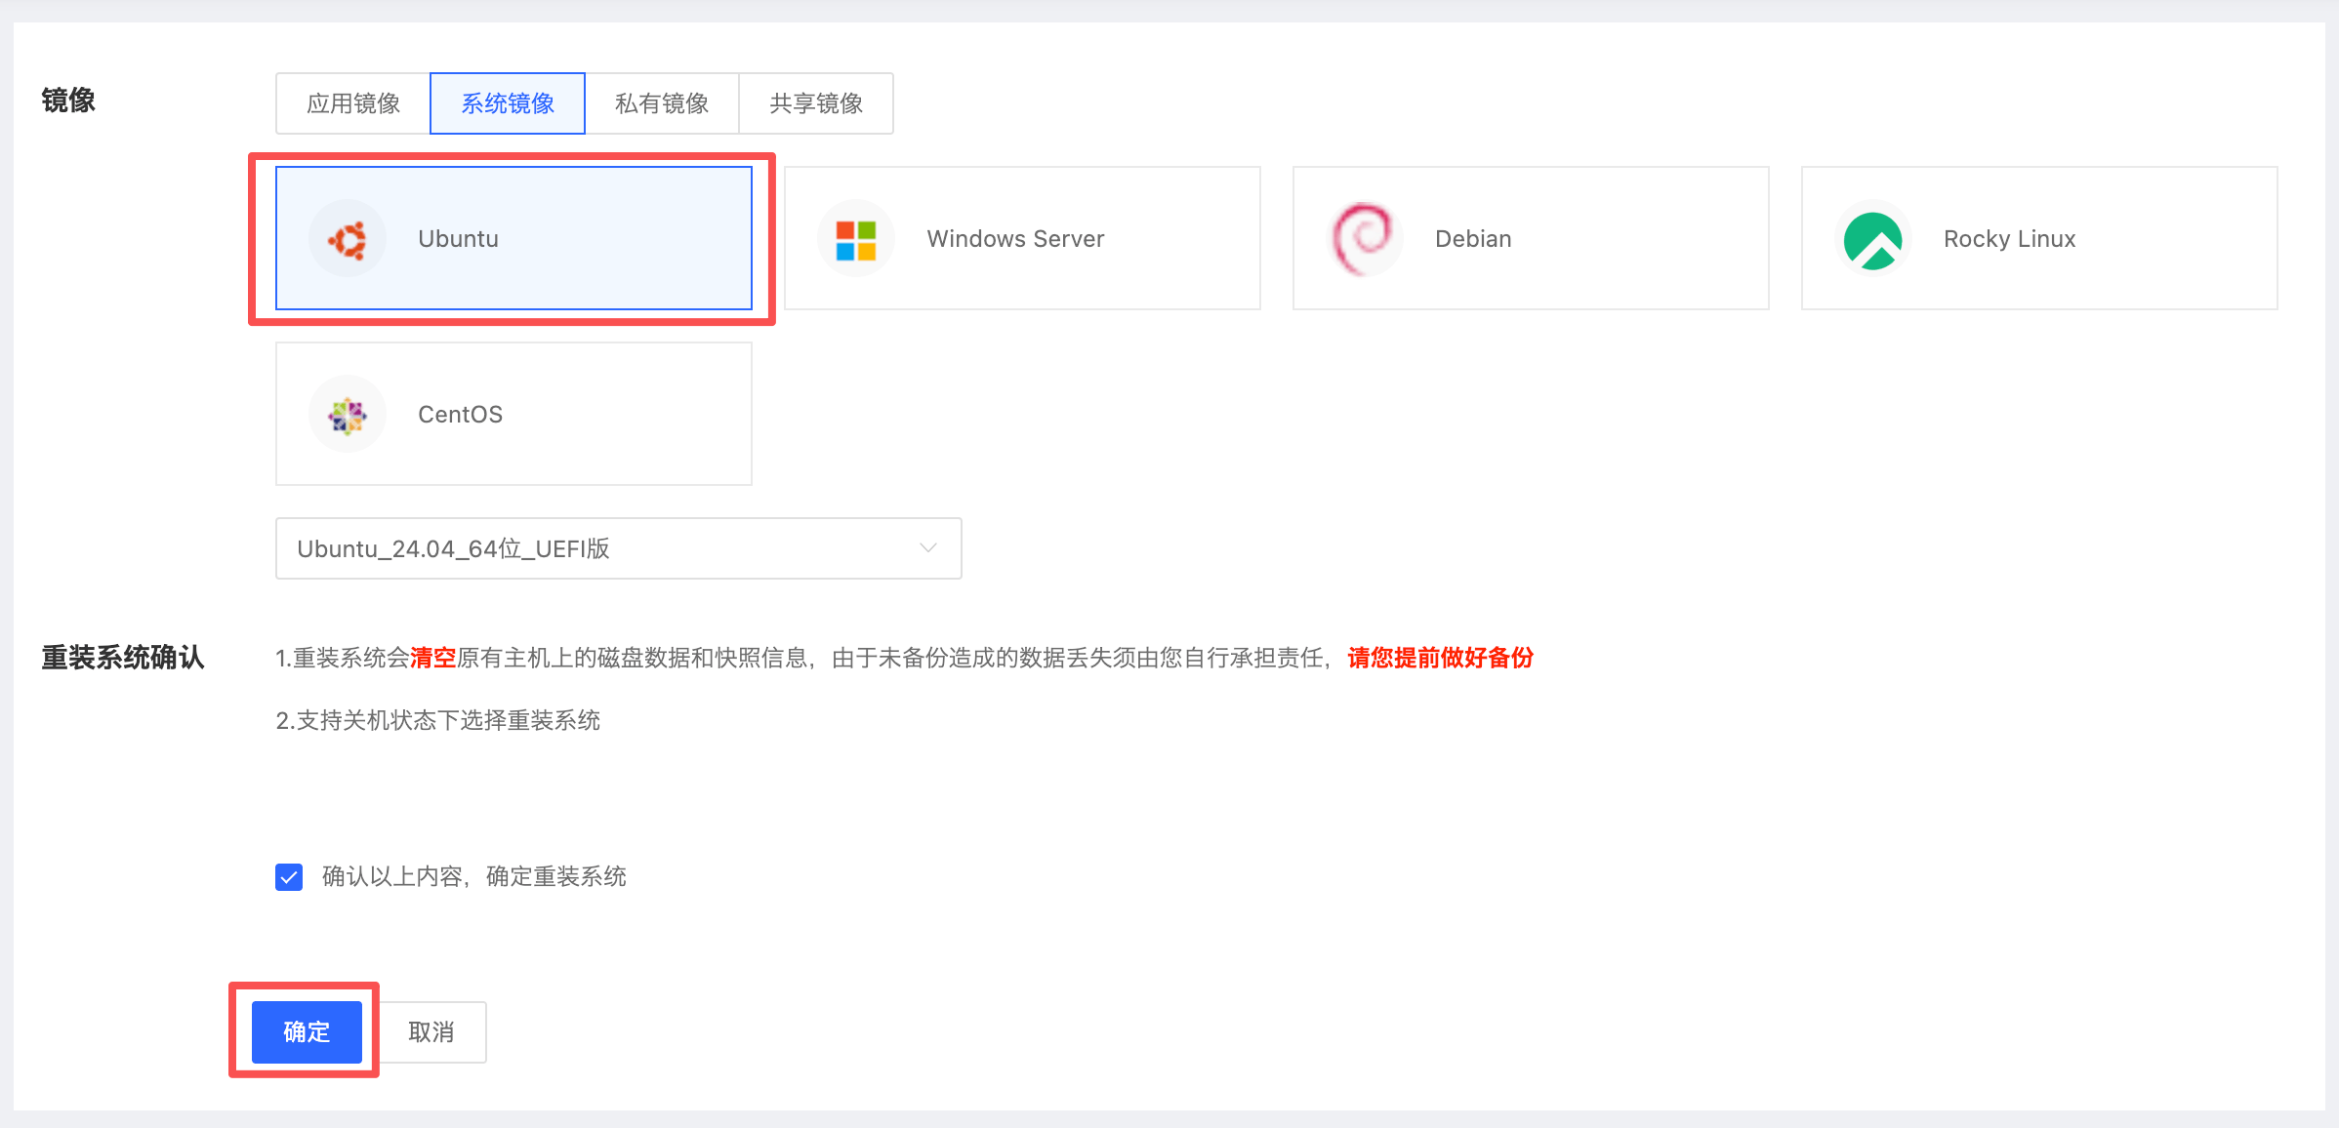Select the Windows Server image card
This screenshot has height=1128, width=2339.
(1021, 237)
